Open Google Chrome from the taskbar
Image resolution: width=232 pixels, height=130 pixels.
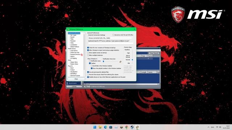tap(127, 127)
